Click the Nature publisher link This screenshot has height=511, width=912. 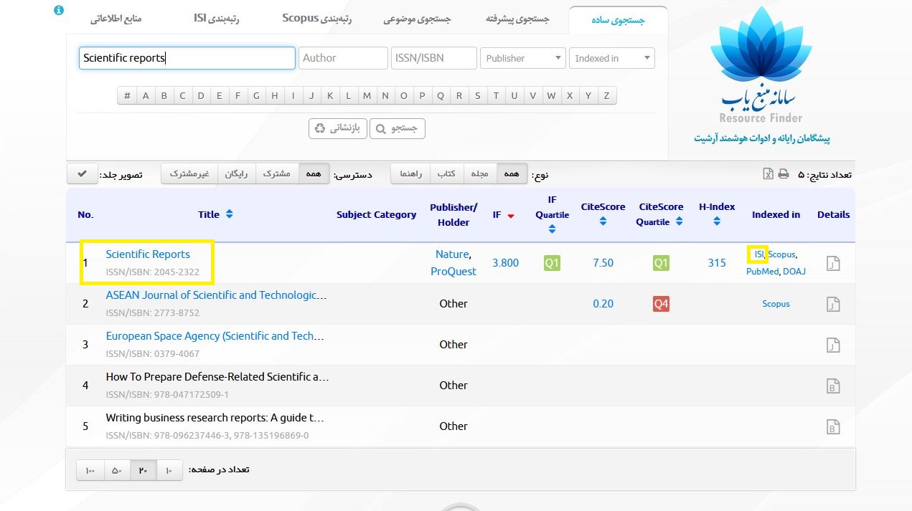pos(452,254)
